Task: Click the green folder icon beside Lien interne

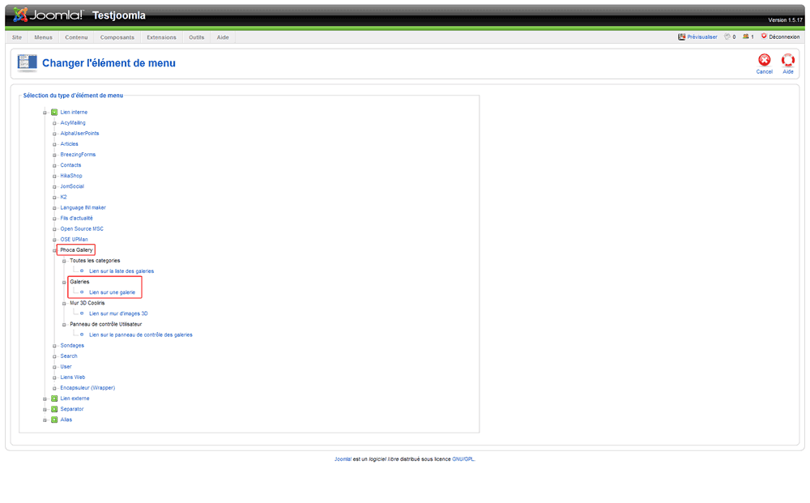Action: [54, 112]
